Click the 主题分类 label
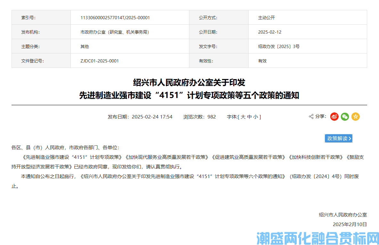This screenshot has width=379, height=245. pyautogui.click(x=30, y=46)
